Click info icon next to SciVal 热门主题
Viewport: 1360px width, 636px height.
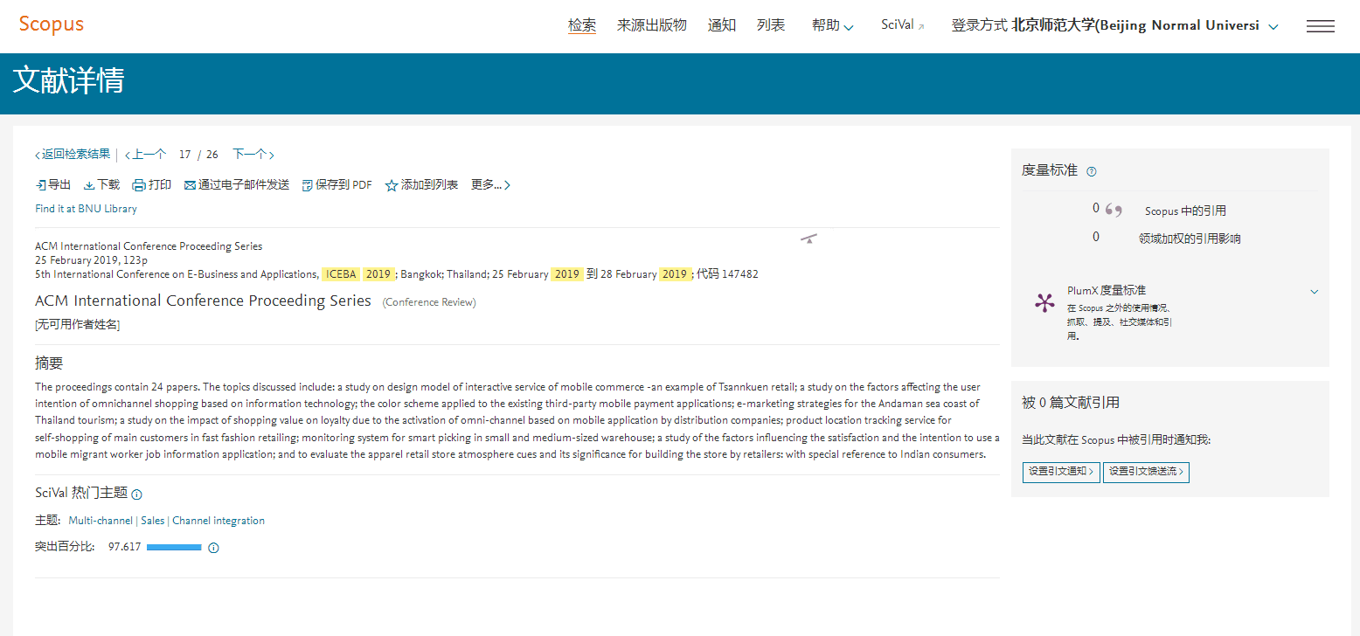(x=136, y=494)
